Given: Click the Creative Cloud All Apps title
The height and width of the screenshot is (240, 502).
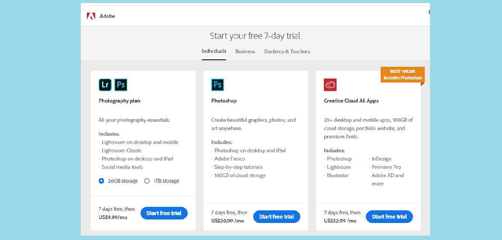Looking at the screenshot, I should click(351, 101).
